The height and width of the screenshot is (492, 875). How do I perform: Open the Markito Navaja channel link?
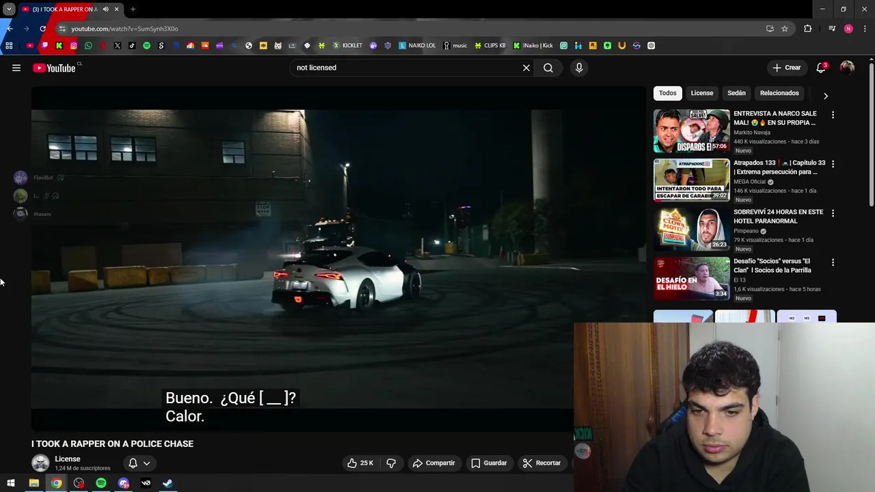752,133
